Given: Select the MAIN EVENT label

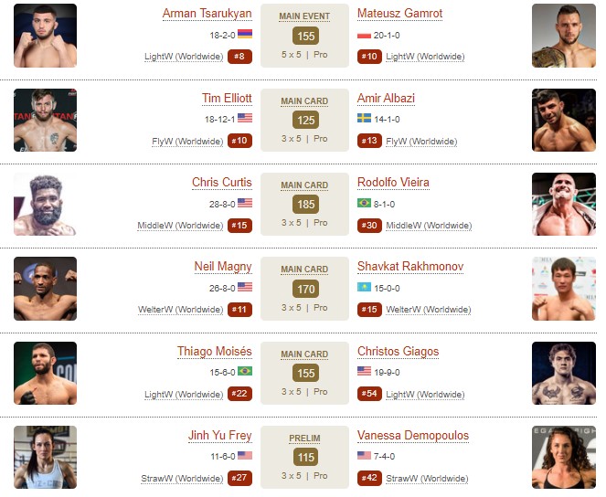Looking at the screenshot, I should (304, 16).
